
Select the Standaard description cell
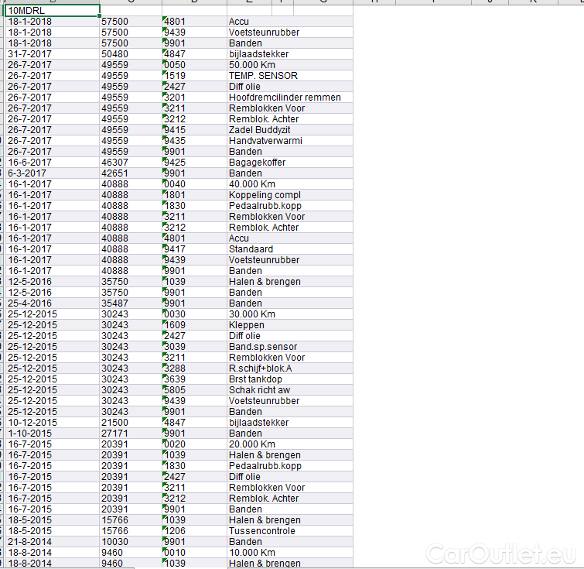(251, 249)
